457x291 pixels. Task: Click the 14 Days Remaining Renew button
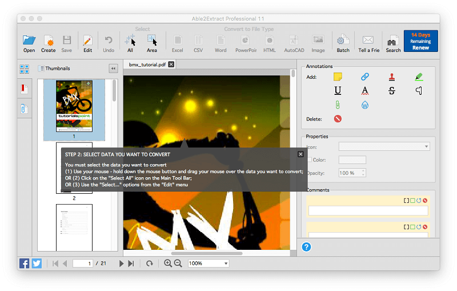tap(420, 41)
